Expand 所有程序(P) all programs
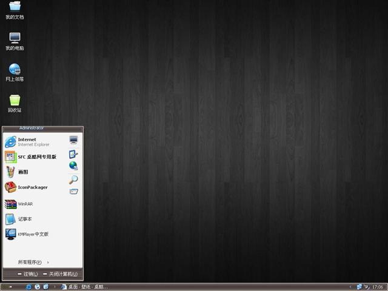The width and height of the screenshot is (388, 291). 33,262
